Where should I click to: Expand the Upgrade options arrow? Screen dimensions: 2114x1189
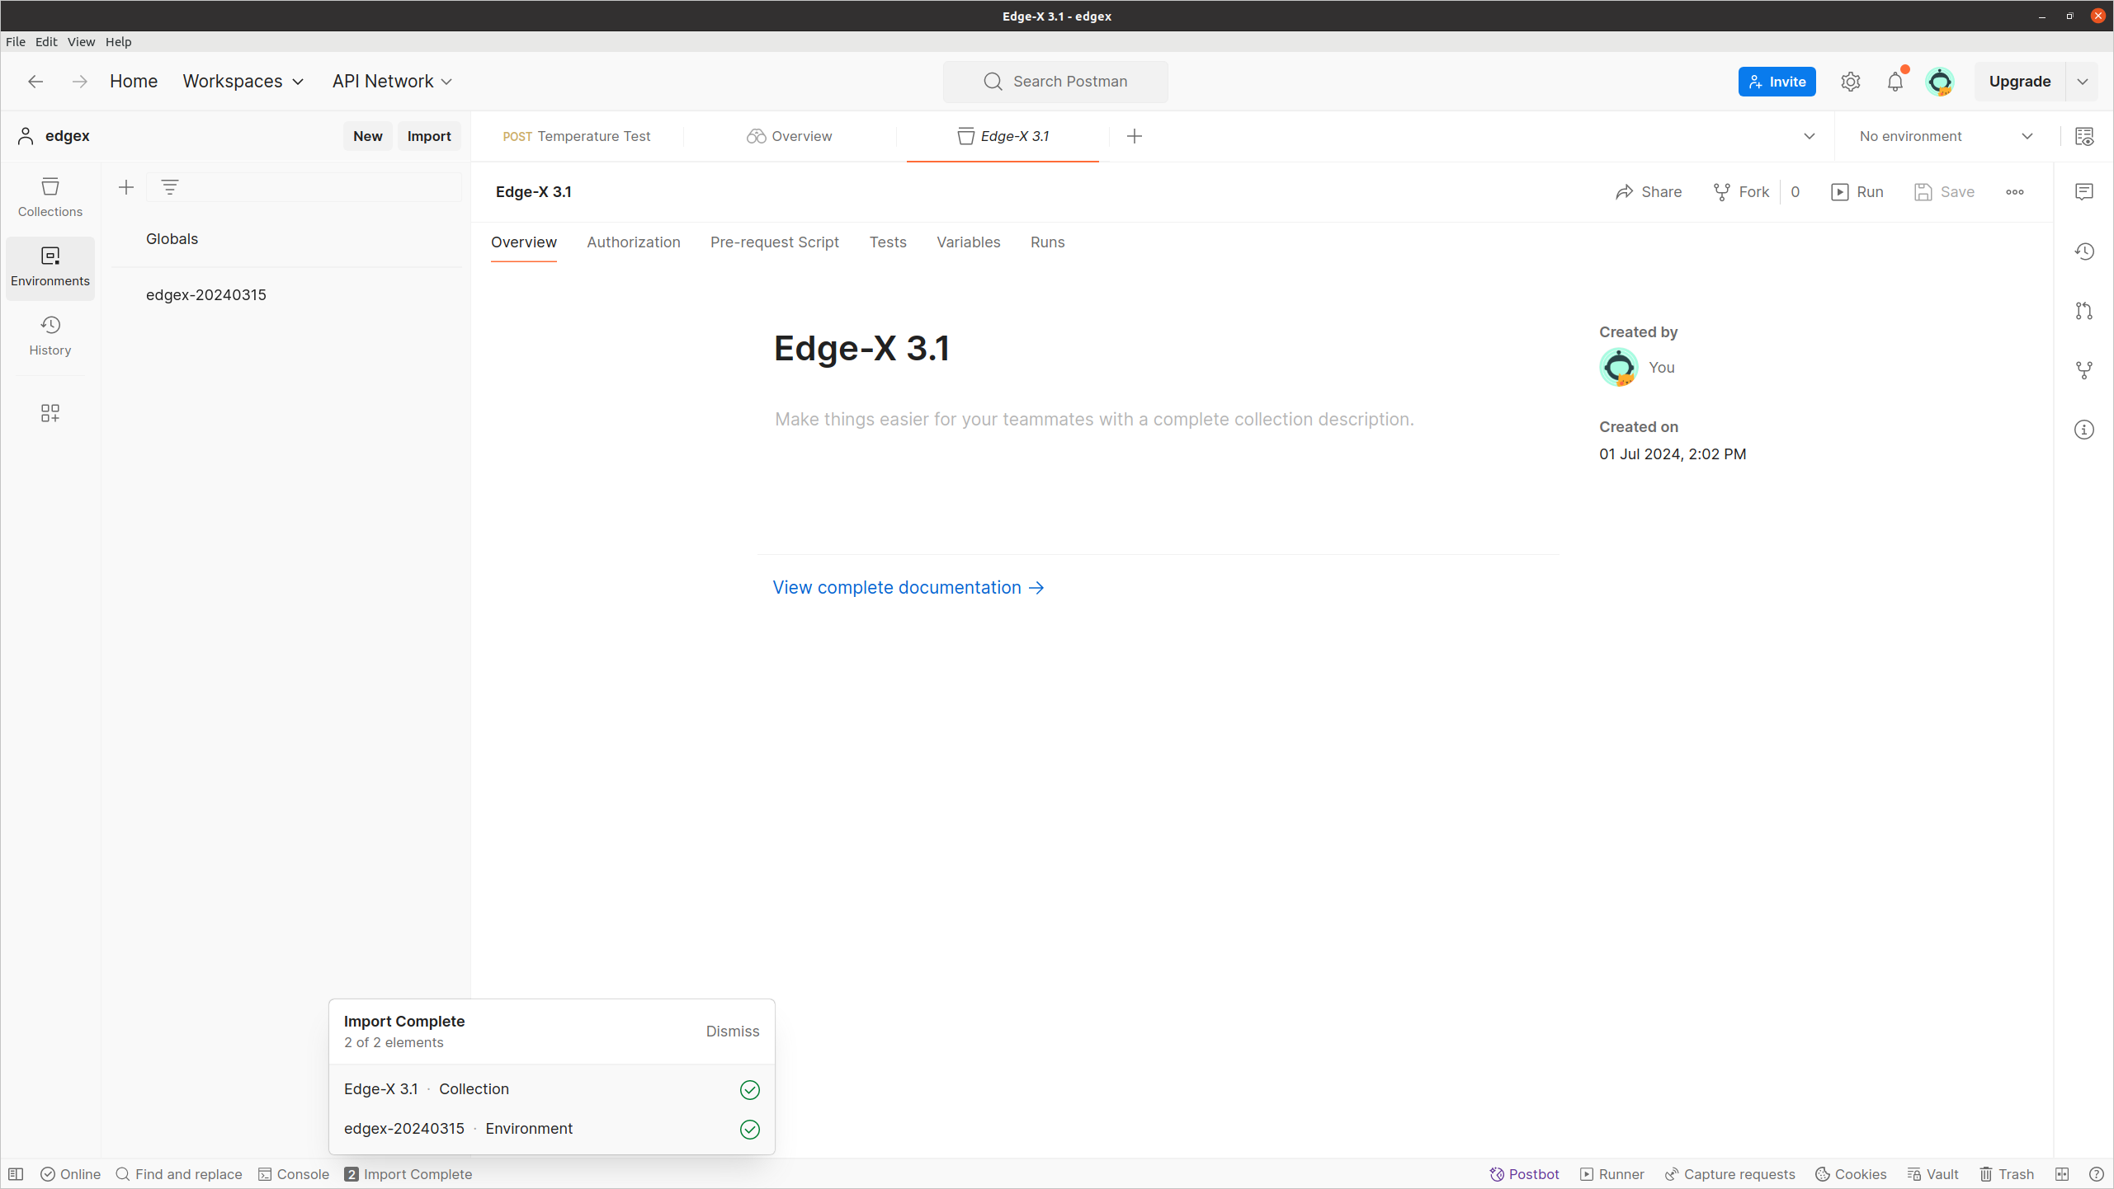[2082, 82]
